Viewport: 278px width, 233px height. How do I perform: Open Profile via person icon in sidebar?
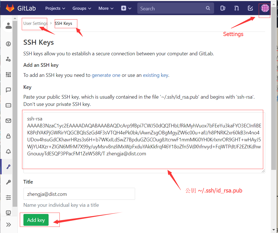[x=8, y=26]
